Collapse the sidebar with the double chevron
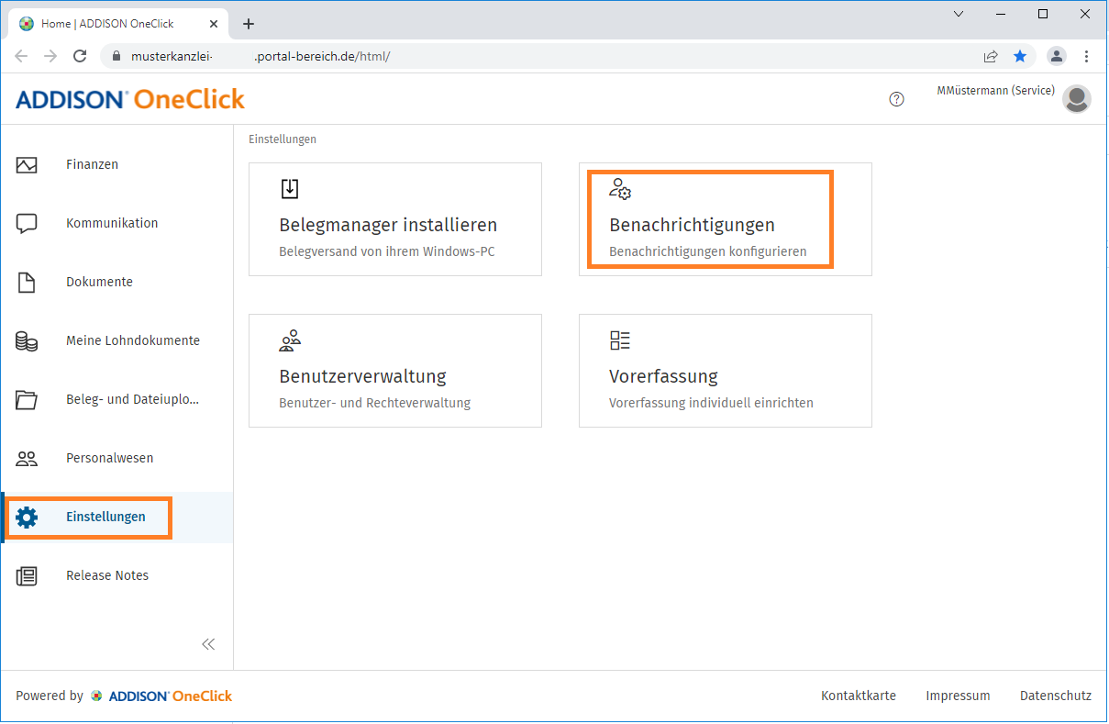Screen dimensions: 1109x724 click(208, 644)
